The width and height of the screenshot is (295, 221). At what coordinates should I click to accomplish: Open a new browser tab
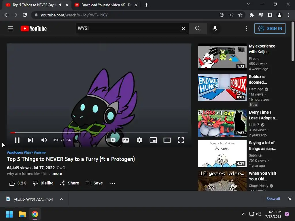(147, 5)
